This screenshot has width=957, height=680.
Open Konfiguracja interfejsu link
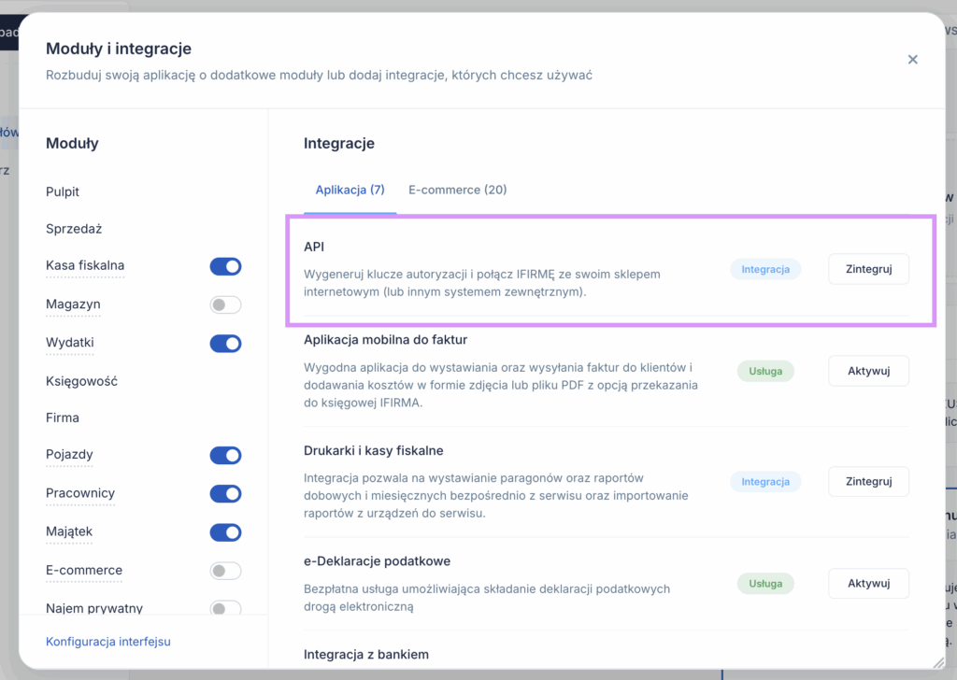(108, 642)
